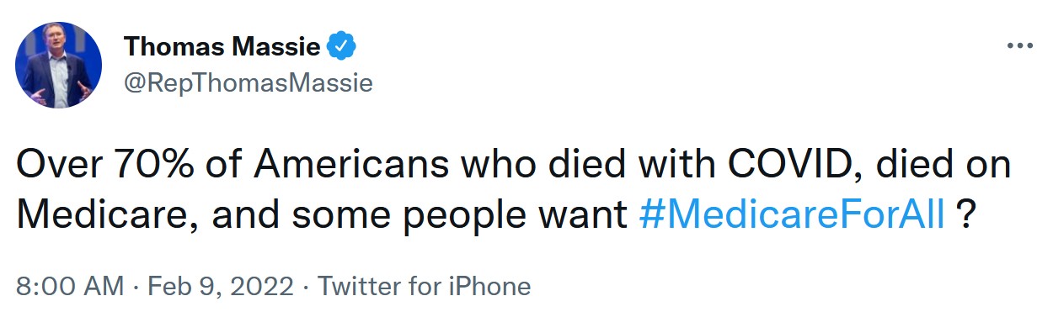Follow the #MedicareForAll hashtag link
Image resolution: width=1037 pixels, height=317 pixels.
pyautogui.click(x=794, y=214)
